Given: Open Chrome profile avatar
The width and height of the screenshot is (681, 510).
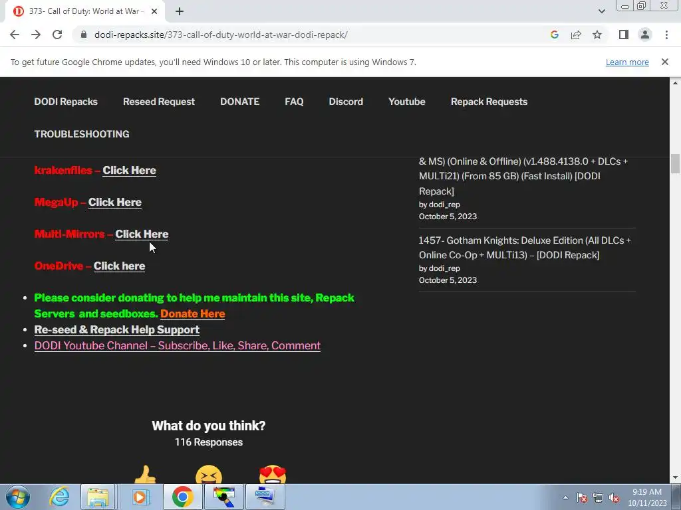Looking at the screenshot, I should 645,35.
